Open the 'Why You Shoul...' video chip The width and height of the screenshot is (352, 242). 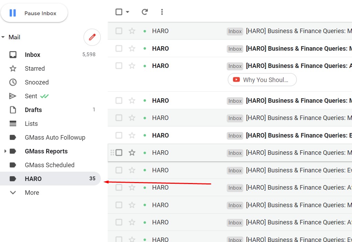[262, 80]
